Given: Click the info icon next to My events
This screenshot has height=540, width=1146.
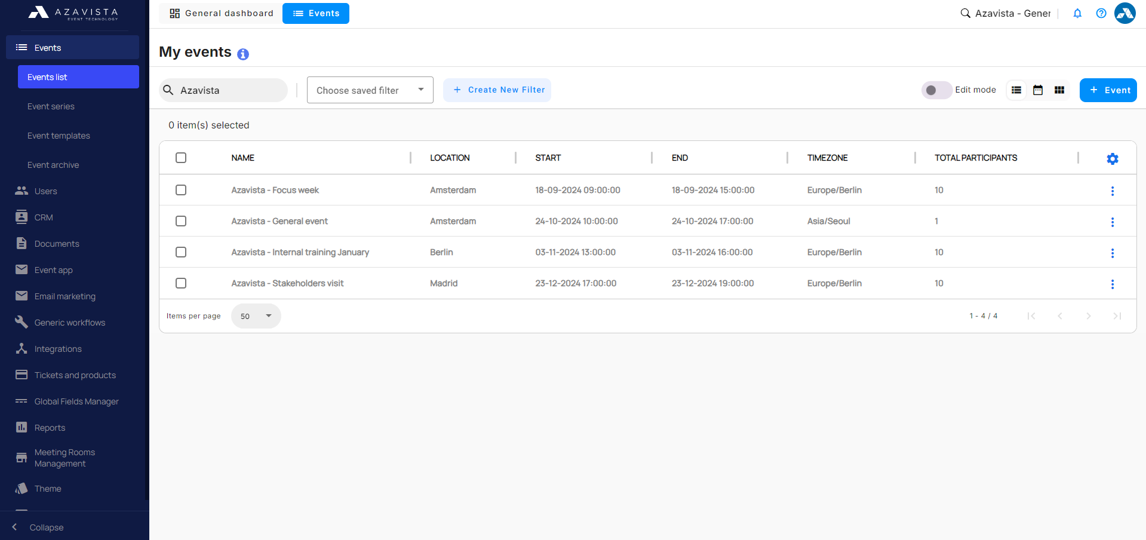Looking at the screenshot, I should click(243, 54).
